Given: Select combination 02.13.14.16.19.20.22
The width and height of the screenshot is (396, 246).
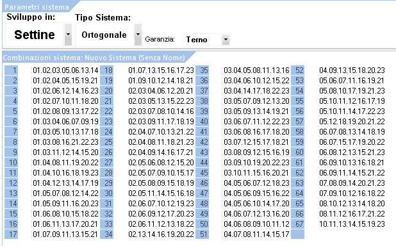Looking at the screenshot, I should (161, 234).
